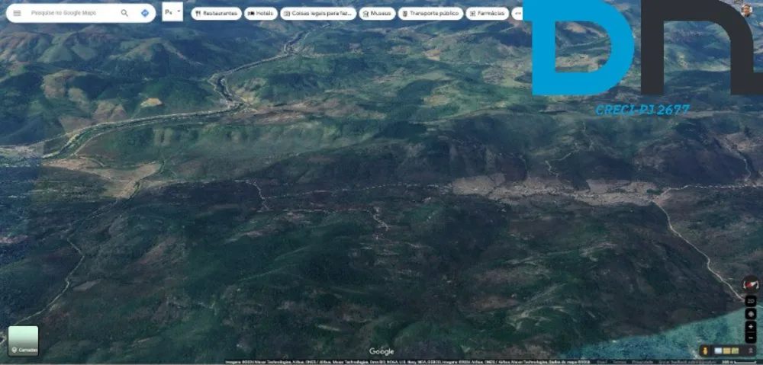Open the third imagery thumbnail in bottom strip

tap(736, 351)
